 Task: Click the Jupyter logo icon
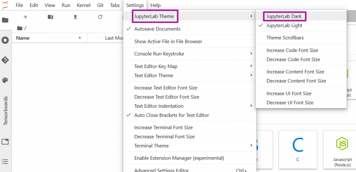(5, 5)
